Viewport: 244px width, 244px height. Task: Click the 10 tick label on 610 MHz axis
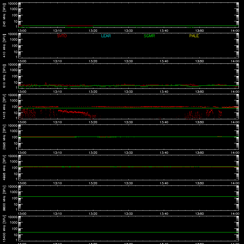[x=16, y=82]
